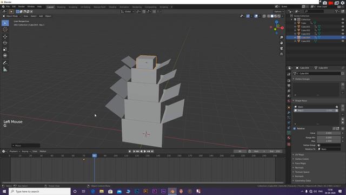346x195 pixels.
Task: Open the Object Data properties green triangle tab
Action: coord(289,133)
